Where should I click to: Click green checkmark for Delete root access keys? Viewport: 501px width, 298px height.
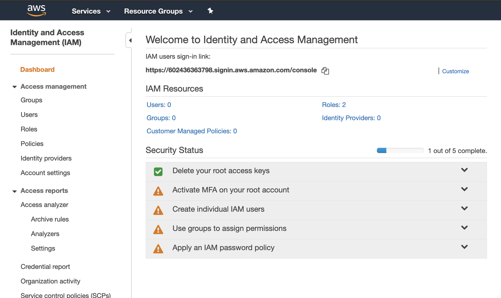pyautogui.click(x=158, y=172)
